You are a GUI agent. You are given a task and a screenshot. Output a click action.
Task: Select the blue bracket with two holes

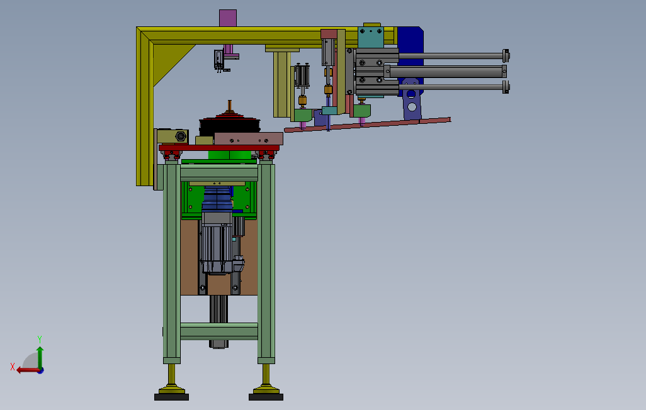[412, 99]
